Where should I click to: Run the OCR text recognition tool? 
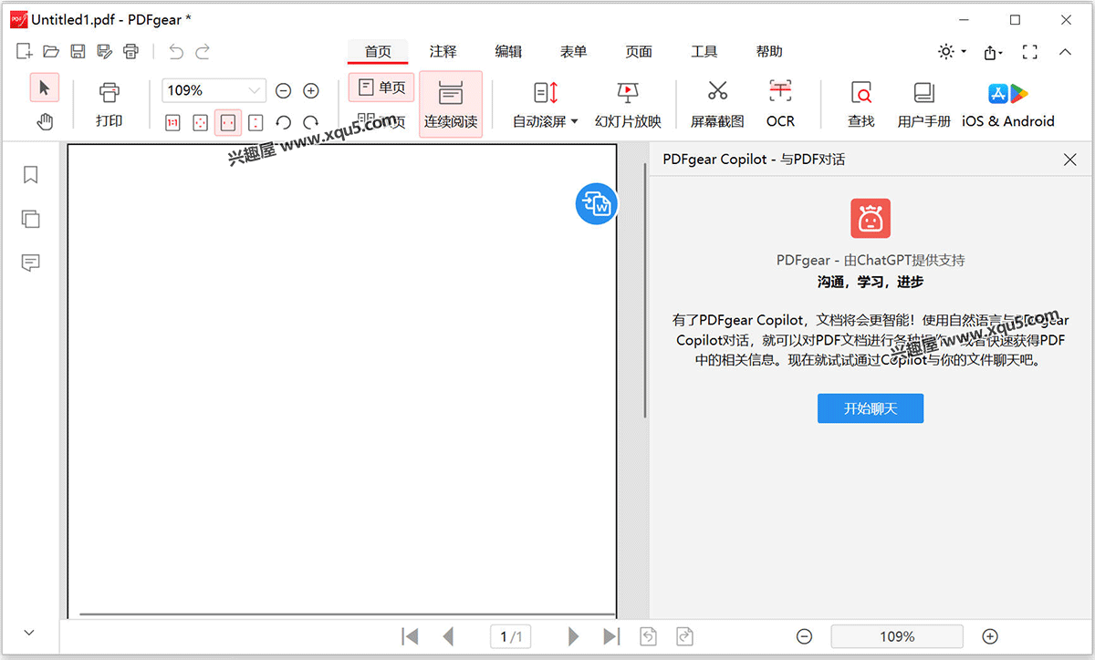[x=780, y=104]
